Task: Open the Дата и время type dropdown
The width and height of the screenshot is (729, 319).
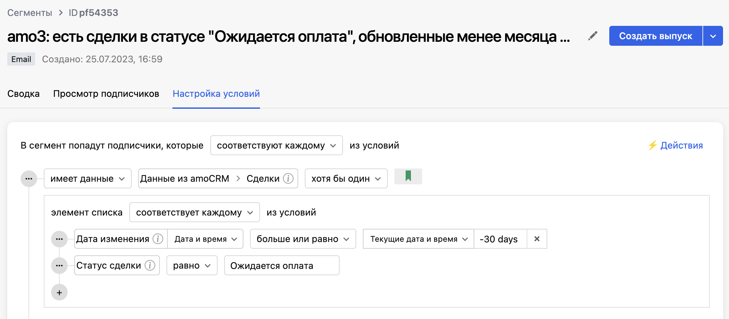Action: 205,239
